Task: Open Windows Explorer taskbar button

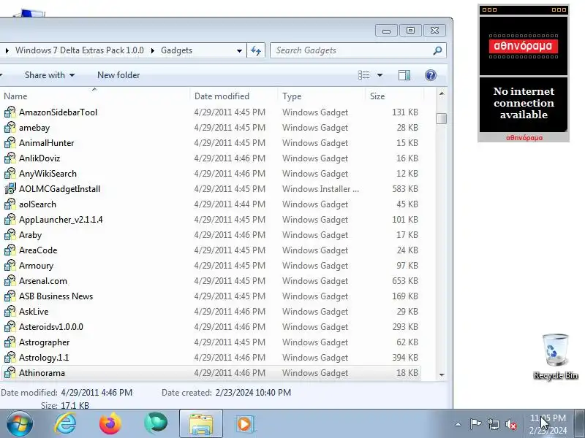Action: click(x=201, y=424)
